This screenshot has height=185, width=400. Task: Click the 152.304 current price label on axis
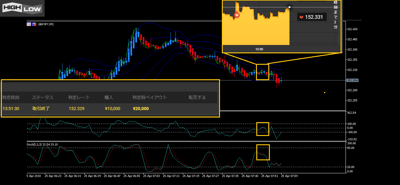click(x=352, y=80)
